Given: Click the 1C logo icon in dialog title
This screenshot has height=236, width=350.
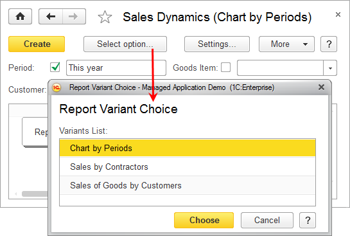Looking at the screenshot, I should click(x=57, y=87).
